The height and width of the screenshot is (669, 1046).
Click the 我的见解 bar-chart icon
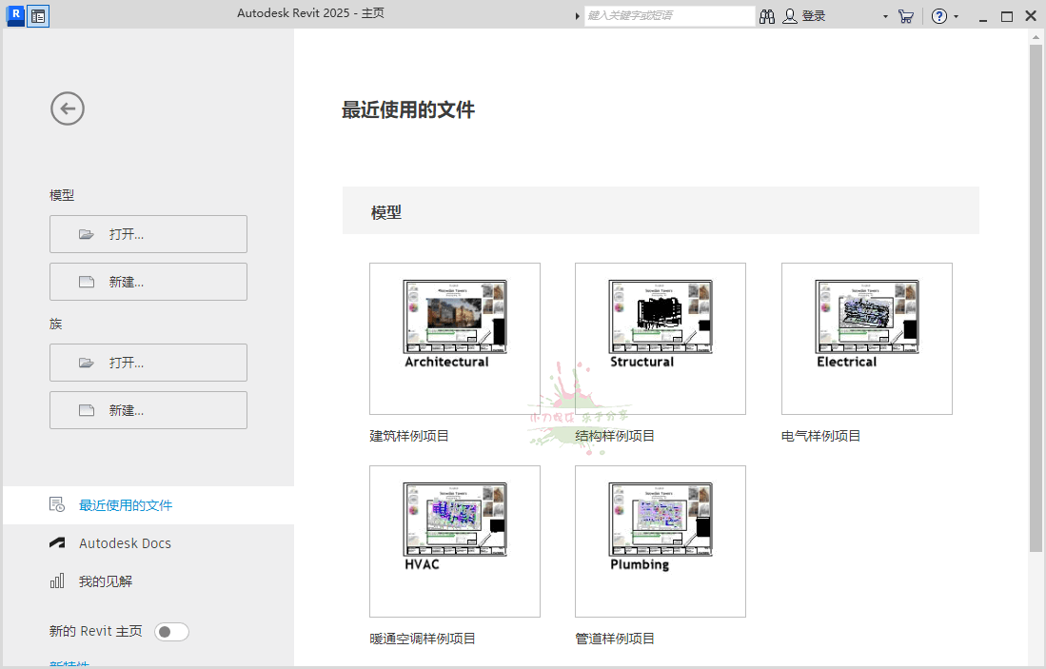[x=59, y=581]
